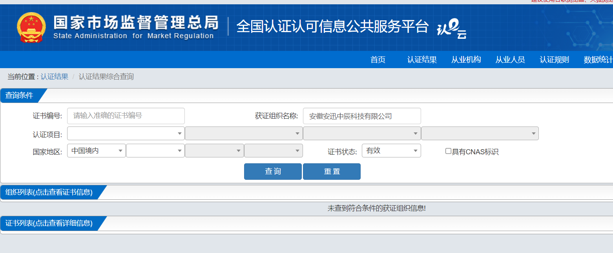Open the 从业人员 navigation item

pos(510,60)
